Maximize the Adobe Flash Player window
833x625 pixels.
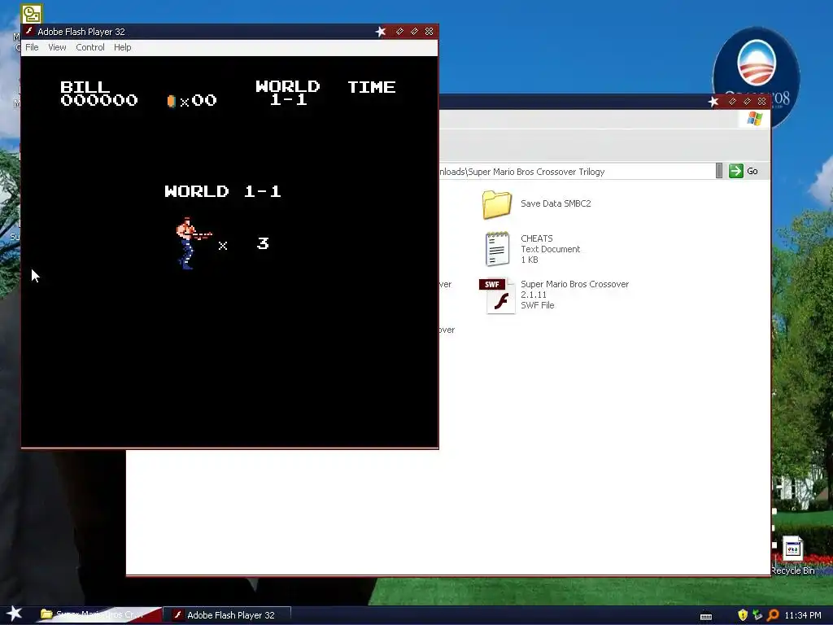[x=414, y=32]
